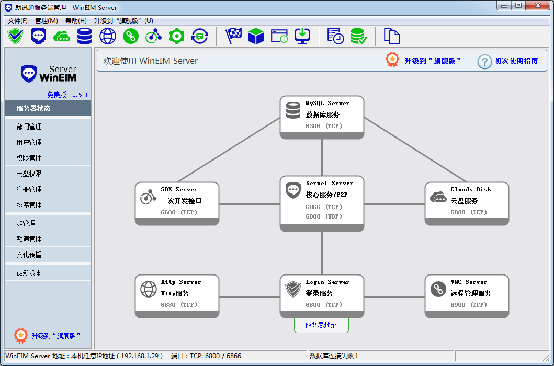
Task: Click the blue globe icon in the toolbar
Action: pyautogui.click(x=108, y=36)
